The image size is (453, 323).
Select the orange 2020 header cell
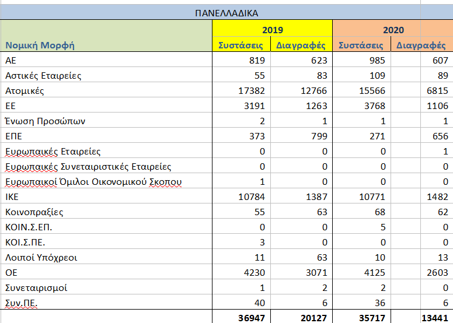point(392,30)
